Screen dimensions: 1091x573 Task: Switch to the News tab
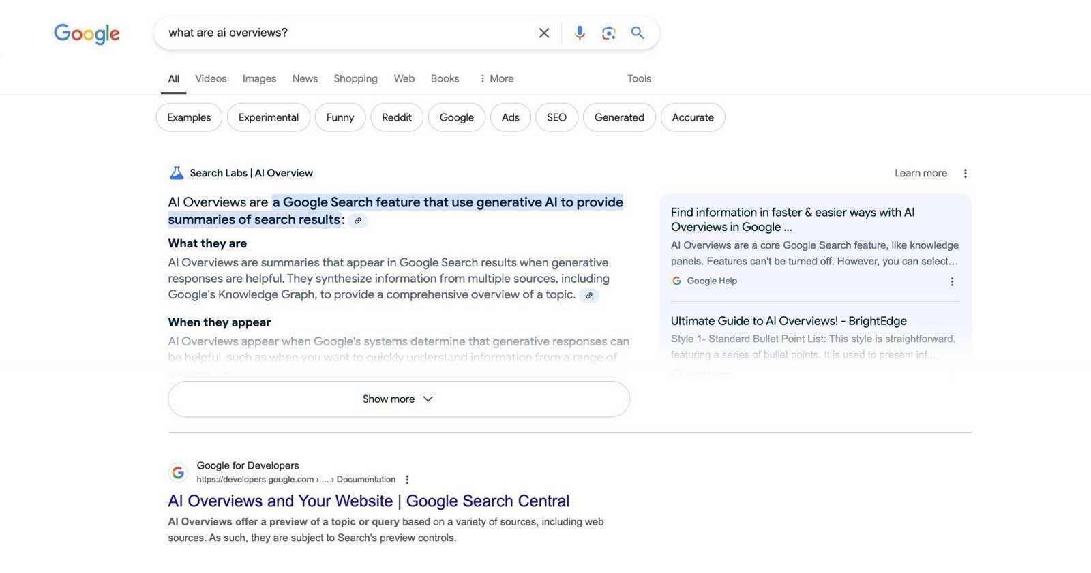305,79
